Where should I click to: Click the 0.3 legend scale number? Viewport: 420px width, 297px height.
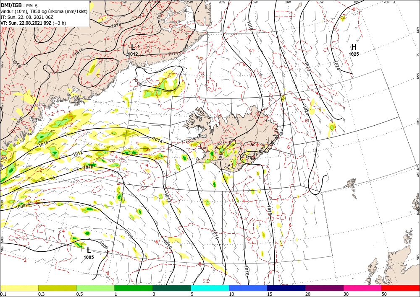[x=41, y=294]
